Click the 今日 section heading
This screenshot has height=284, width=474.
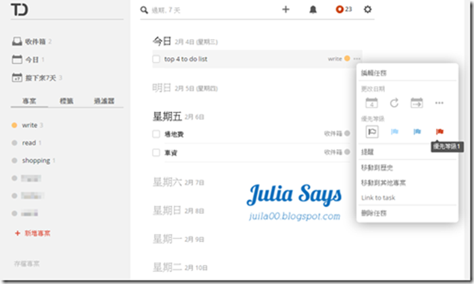click(162, 41)
